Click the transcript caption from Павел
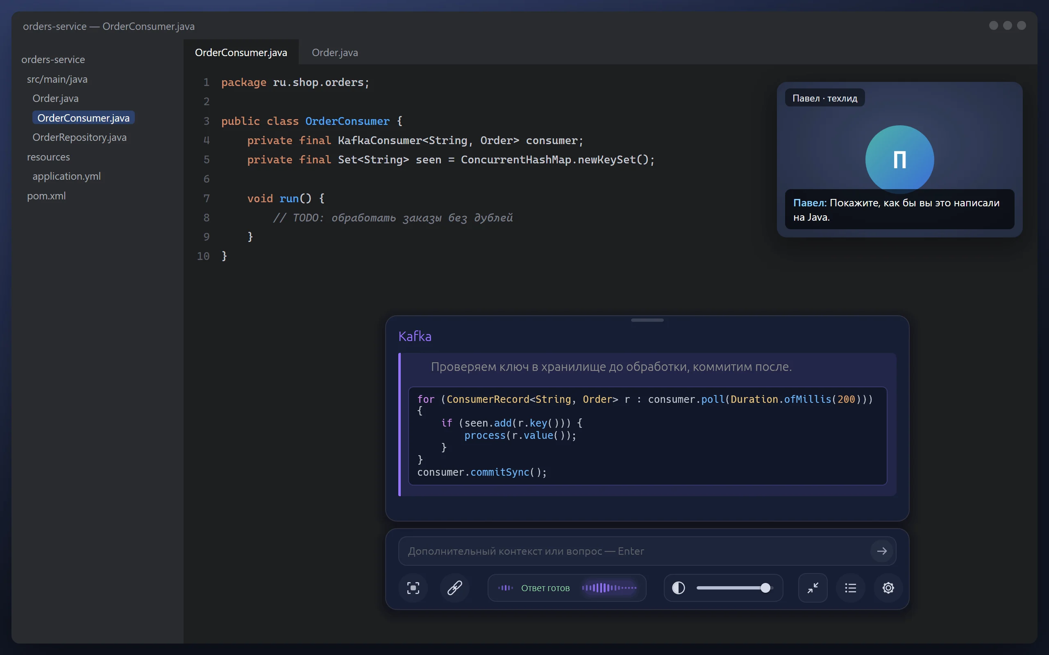The width and height of the screenshot is (1049, 655). 899,210
